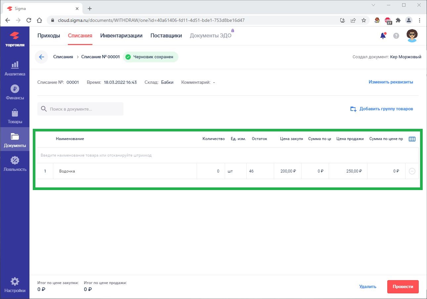Open Analytics section in sidebar
This screenshot has width=427, height=299.
click(x=15, y=69)
